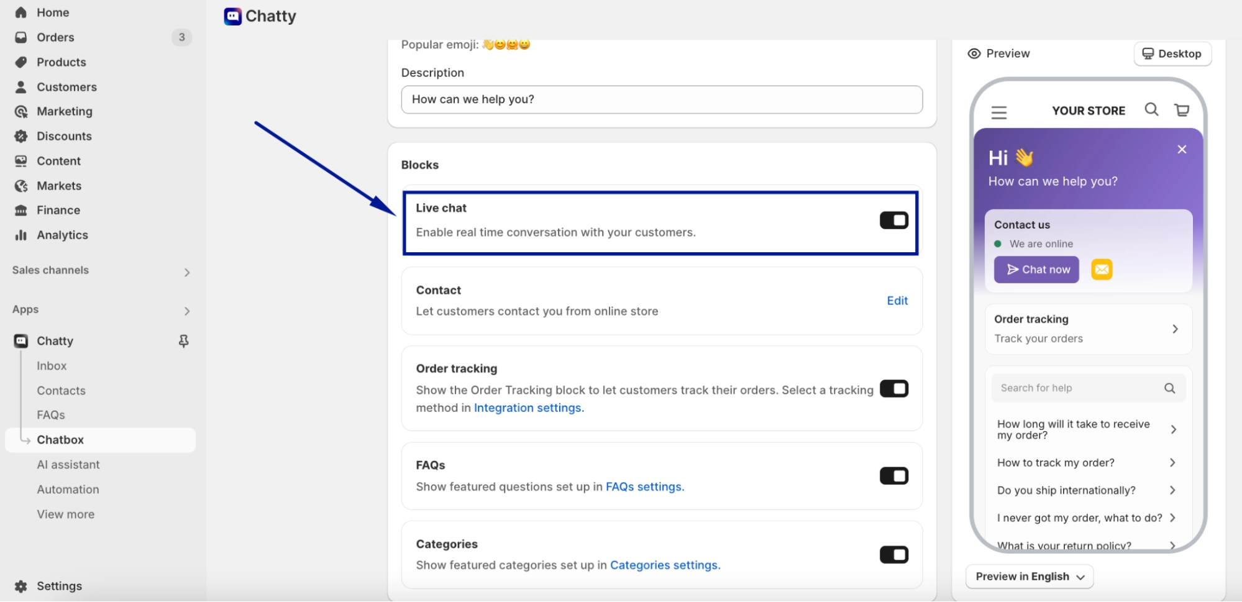1242x602 pixels.
Task: Unpin the Chatty app using pin icon
Action: (x=183, y=340)
